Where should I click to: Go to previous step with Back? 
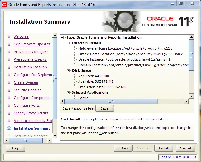[123, 148]
